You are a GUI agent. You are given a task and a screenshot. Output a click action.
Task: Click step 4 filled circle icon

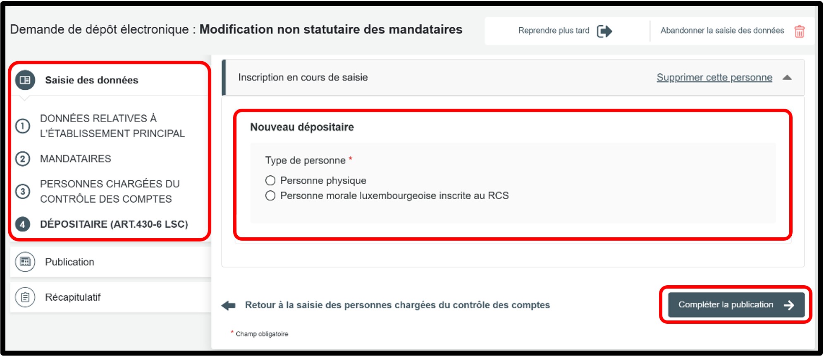coord(23,224)
